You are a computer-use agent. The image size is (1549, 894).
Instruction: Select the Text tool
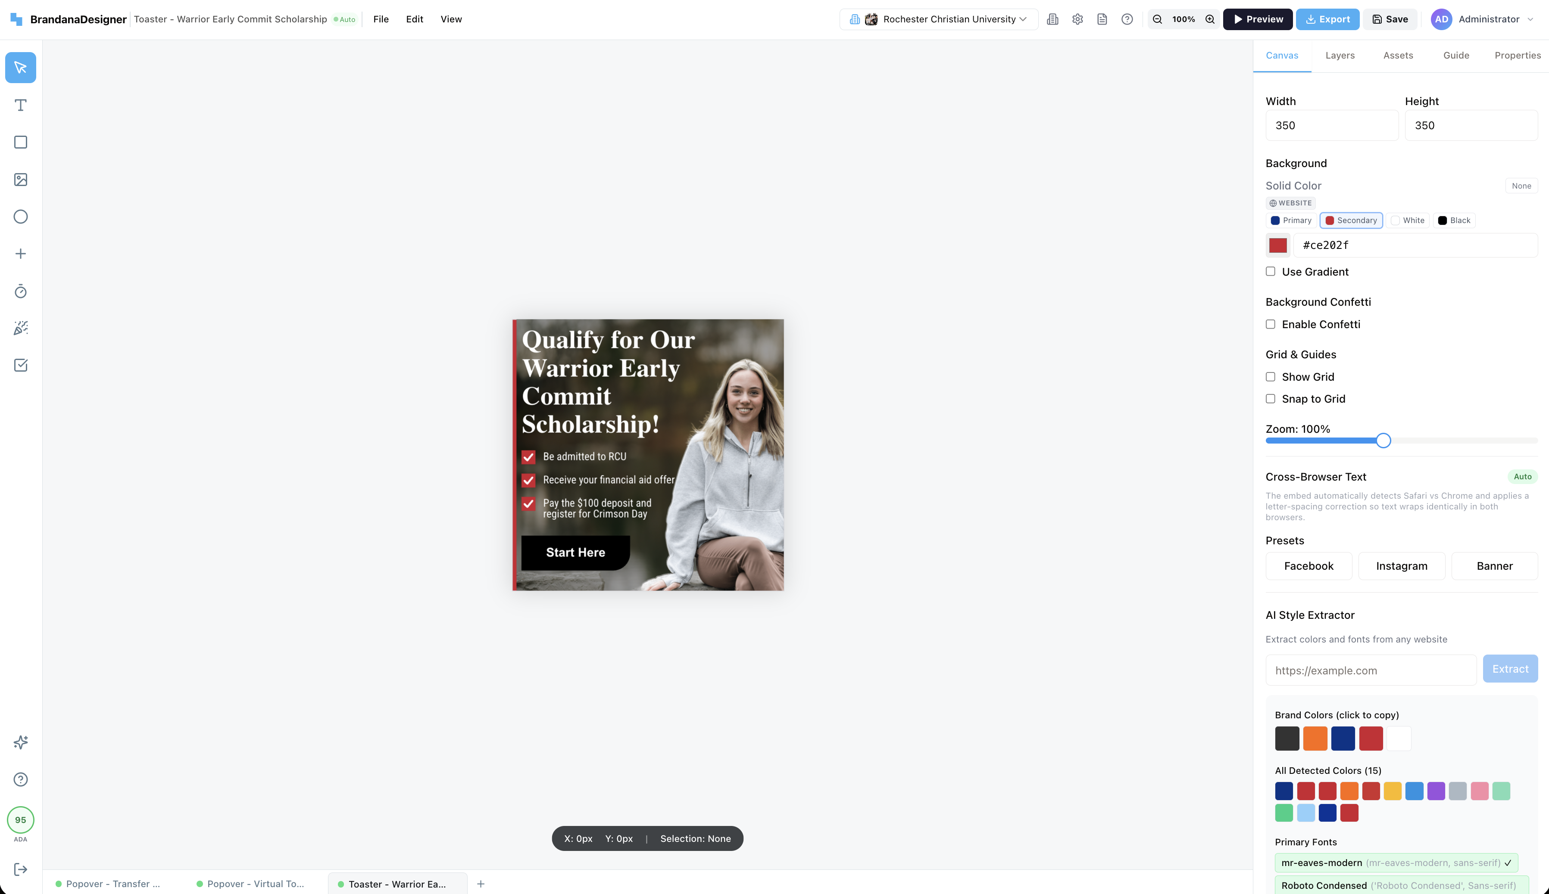click(20, 105)
